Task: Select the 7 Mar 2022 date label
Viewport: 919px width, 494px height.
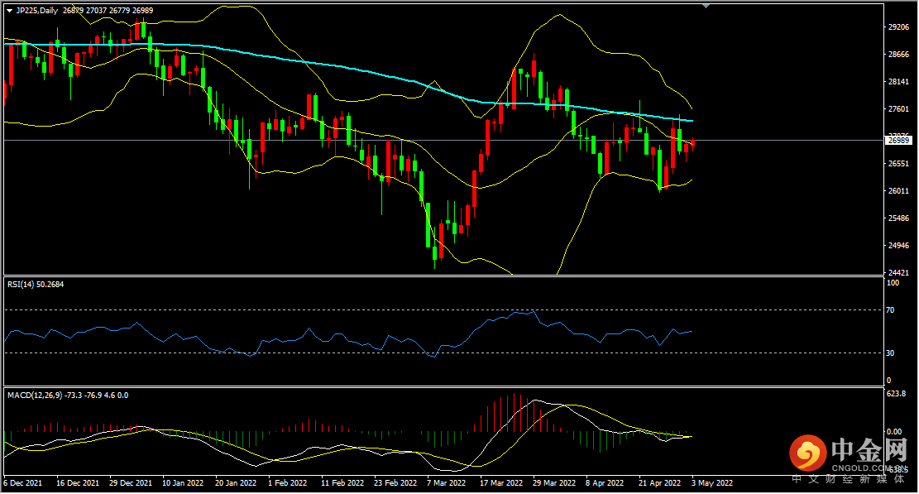Action: (x=446, y=483)
